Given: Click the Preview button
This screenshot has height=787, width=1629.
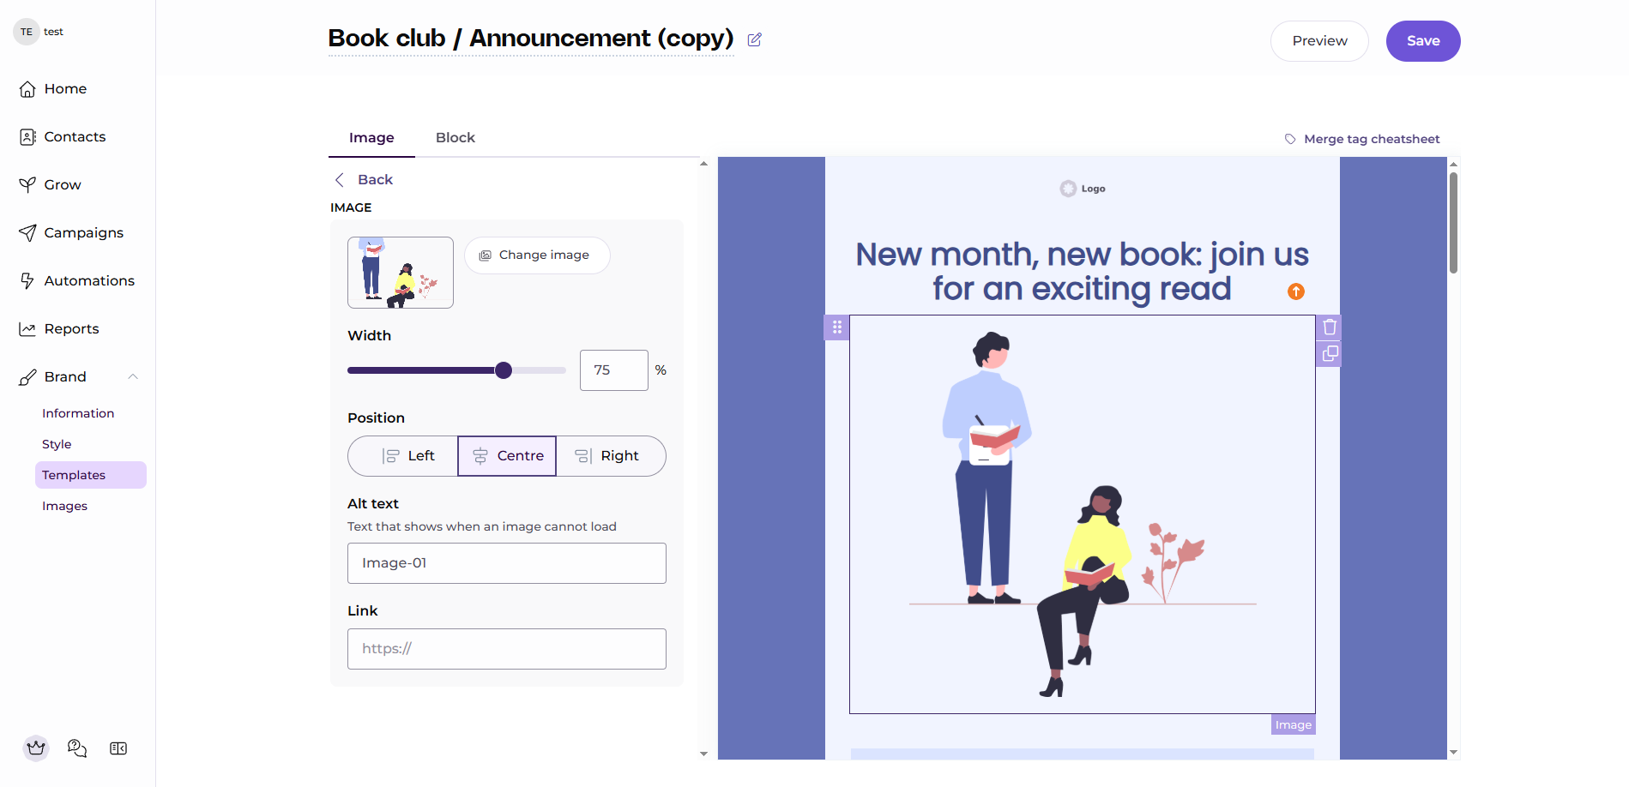Looking at the screenshot, I should (1319, 41).
